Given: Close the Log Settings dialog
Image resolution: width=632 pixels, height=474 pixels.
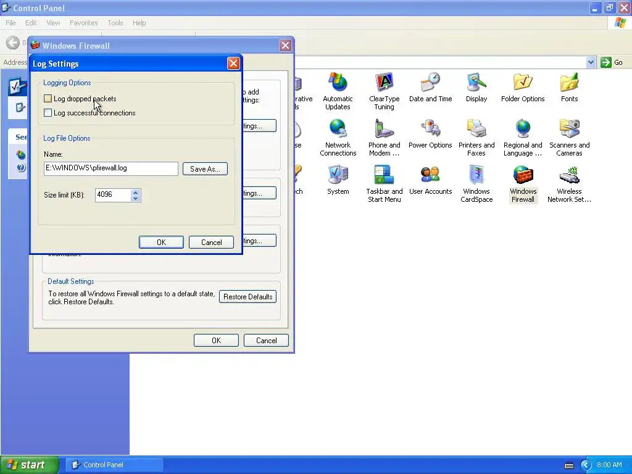Looking at the screenshot, I should 233,64.
